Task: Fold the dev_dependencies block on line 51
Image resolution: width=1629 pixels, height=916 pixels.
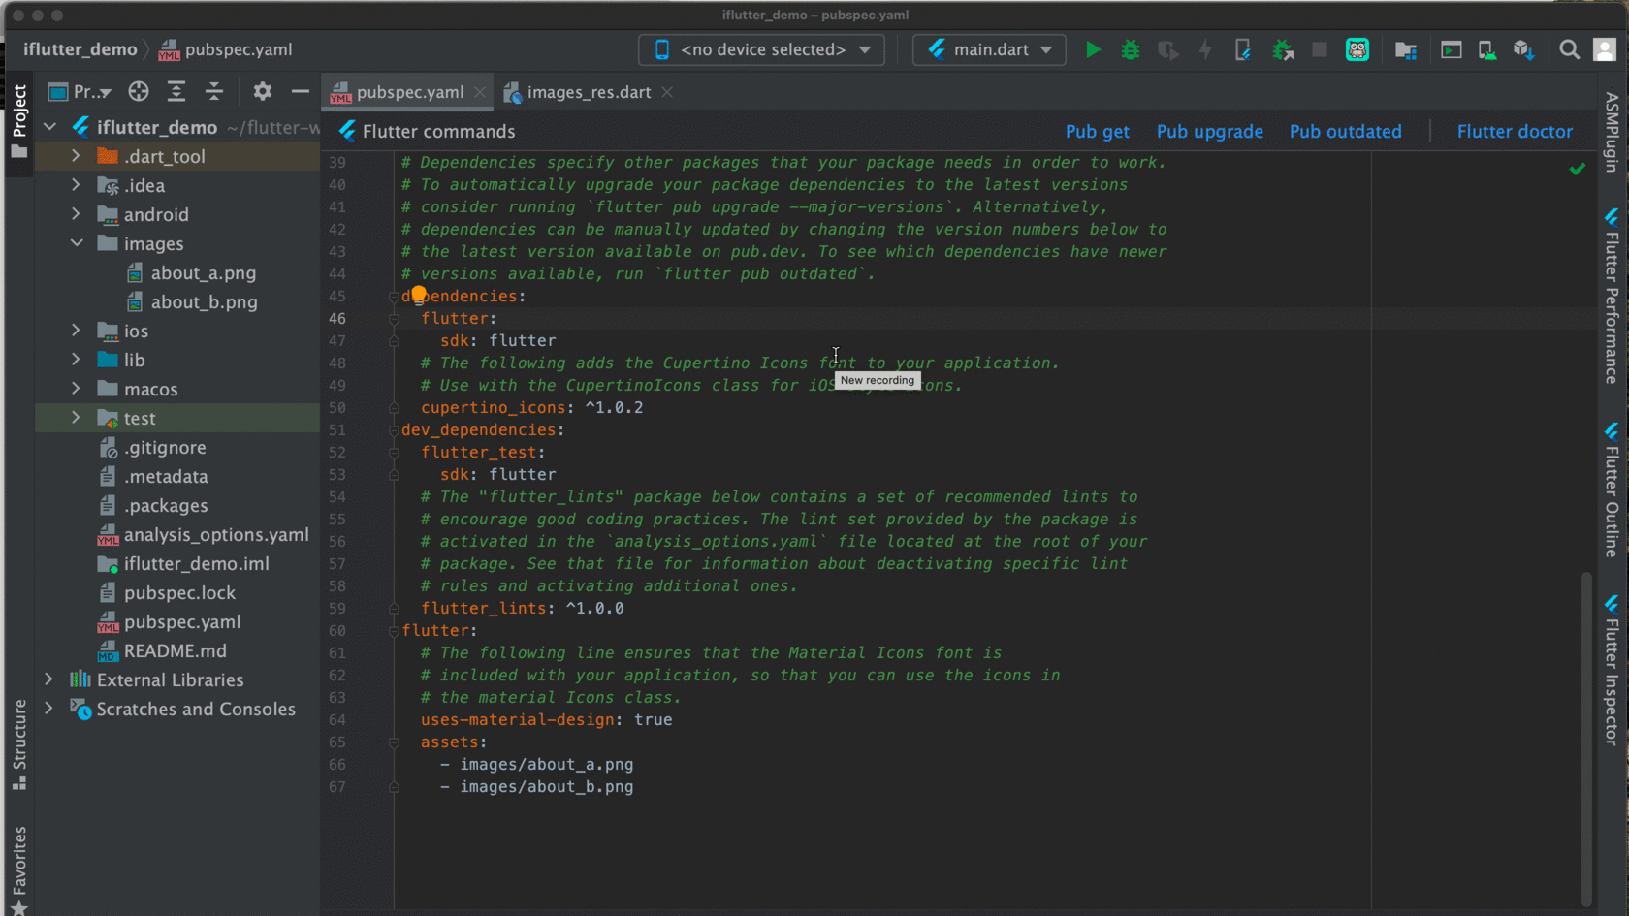Action: point(394,430)
